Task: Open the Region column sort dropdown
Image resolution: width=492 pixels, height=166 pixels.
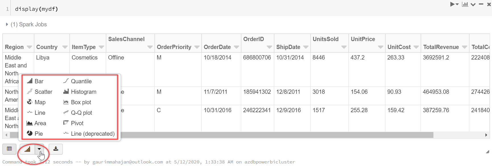Action: (x=29, y=47)
